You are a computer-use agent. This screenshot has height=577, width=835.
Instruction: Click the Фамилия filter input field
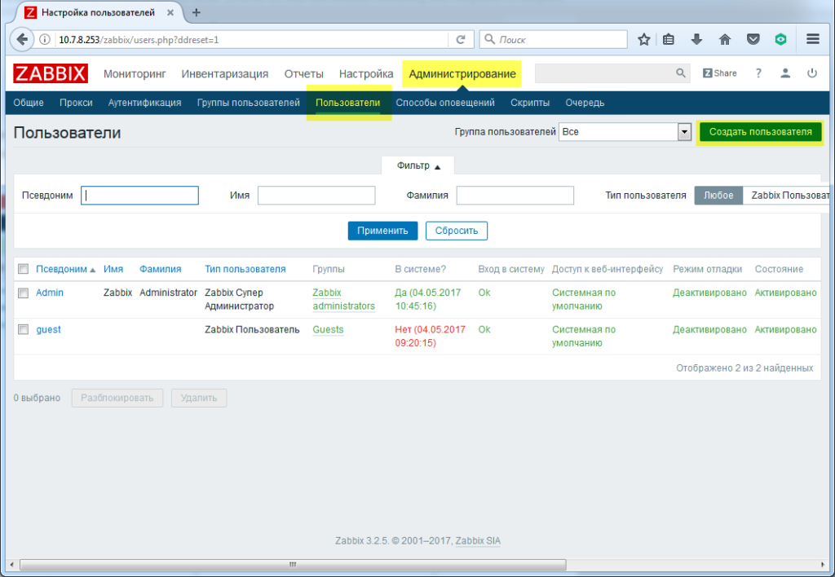tap(515, 196)
